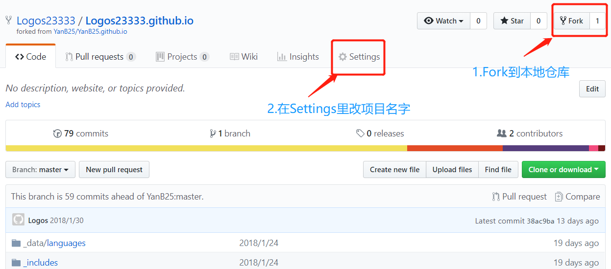
Task: Click the gear icon on Settings tab
Action: coord(343,57)
